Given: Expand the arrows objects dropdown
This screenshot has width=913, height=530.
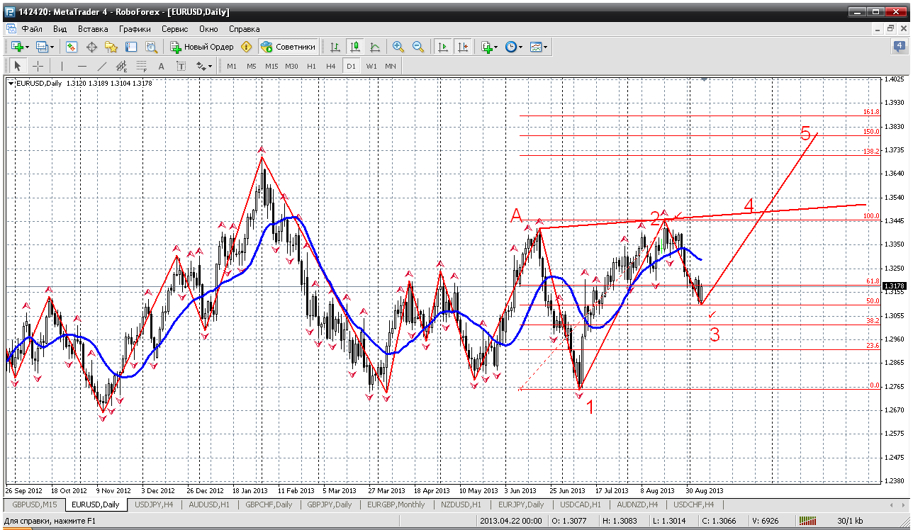Looking at the screenshot, I should coord(205,66).
